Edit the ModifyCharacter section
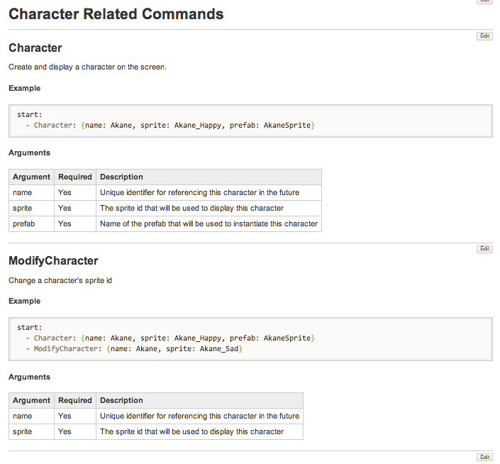Viewport: 500px width, 464px height. 484,249
